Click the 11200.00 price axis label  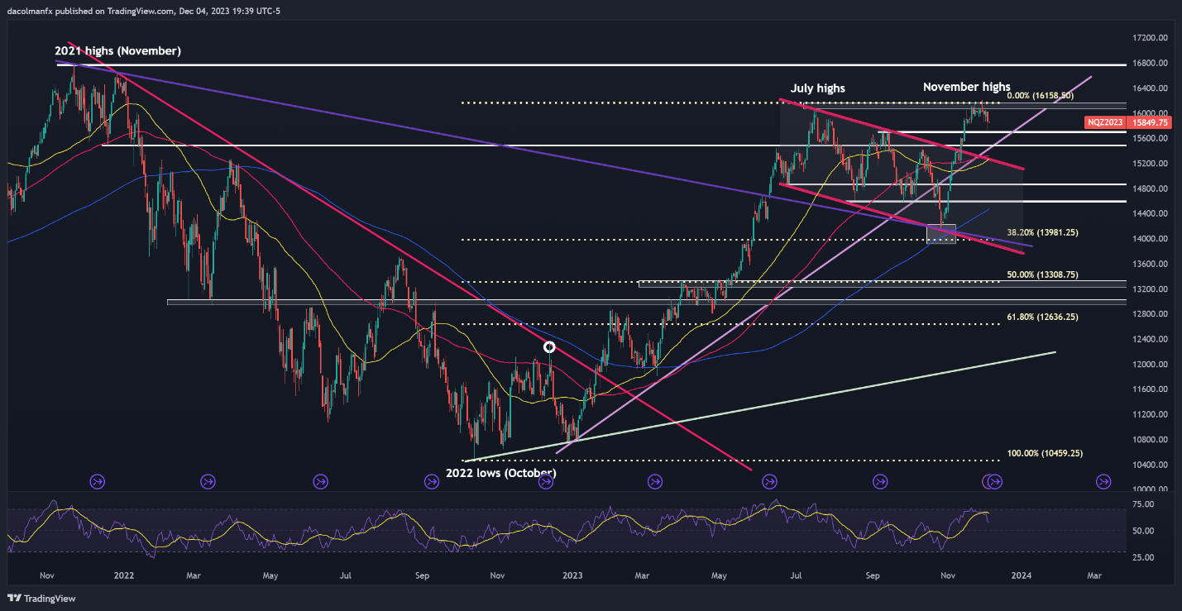1151,414
